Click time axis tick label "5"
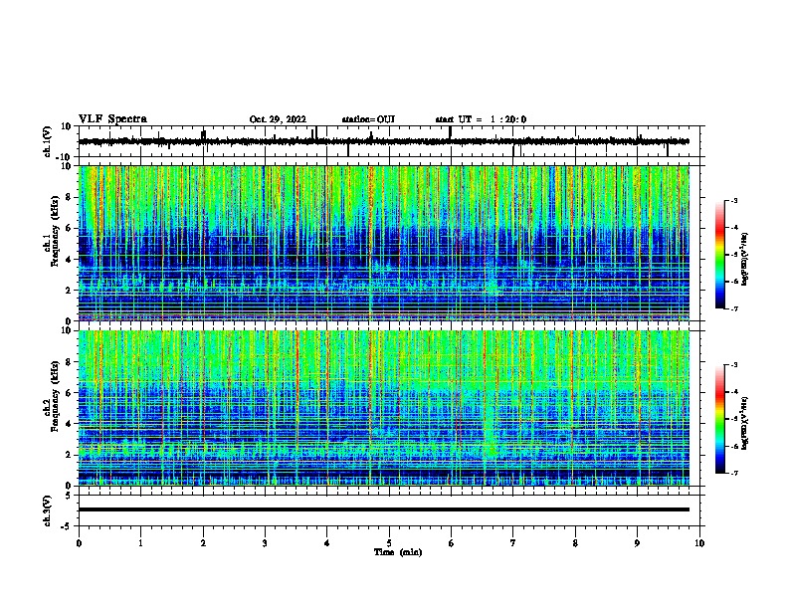The width and height of the screenshot is (788, 609). tap(389, 542)
